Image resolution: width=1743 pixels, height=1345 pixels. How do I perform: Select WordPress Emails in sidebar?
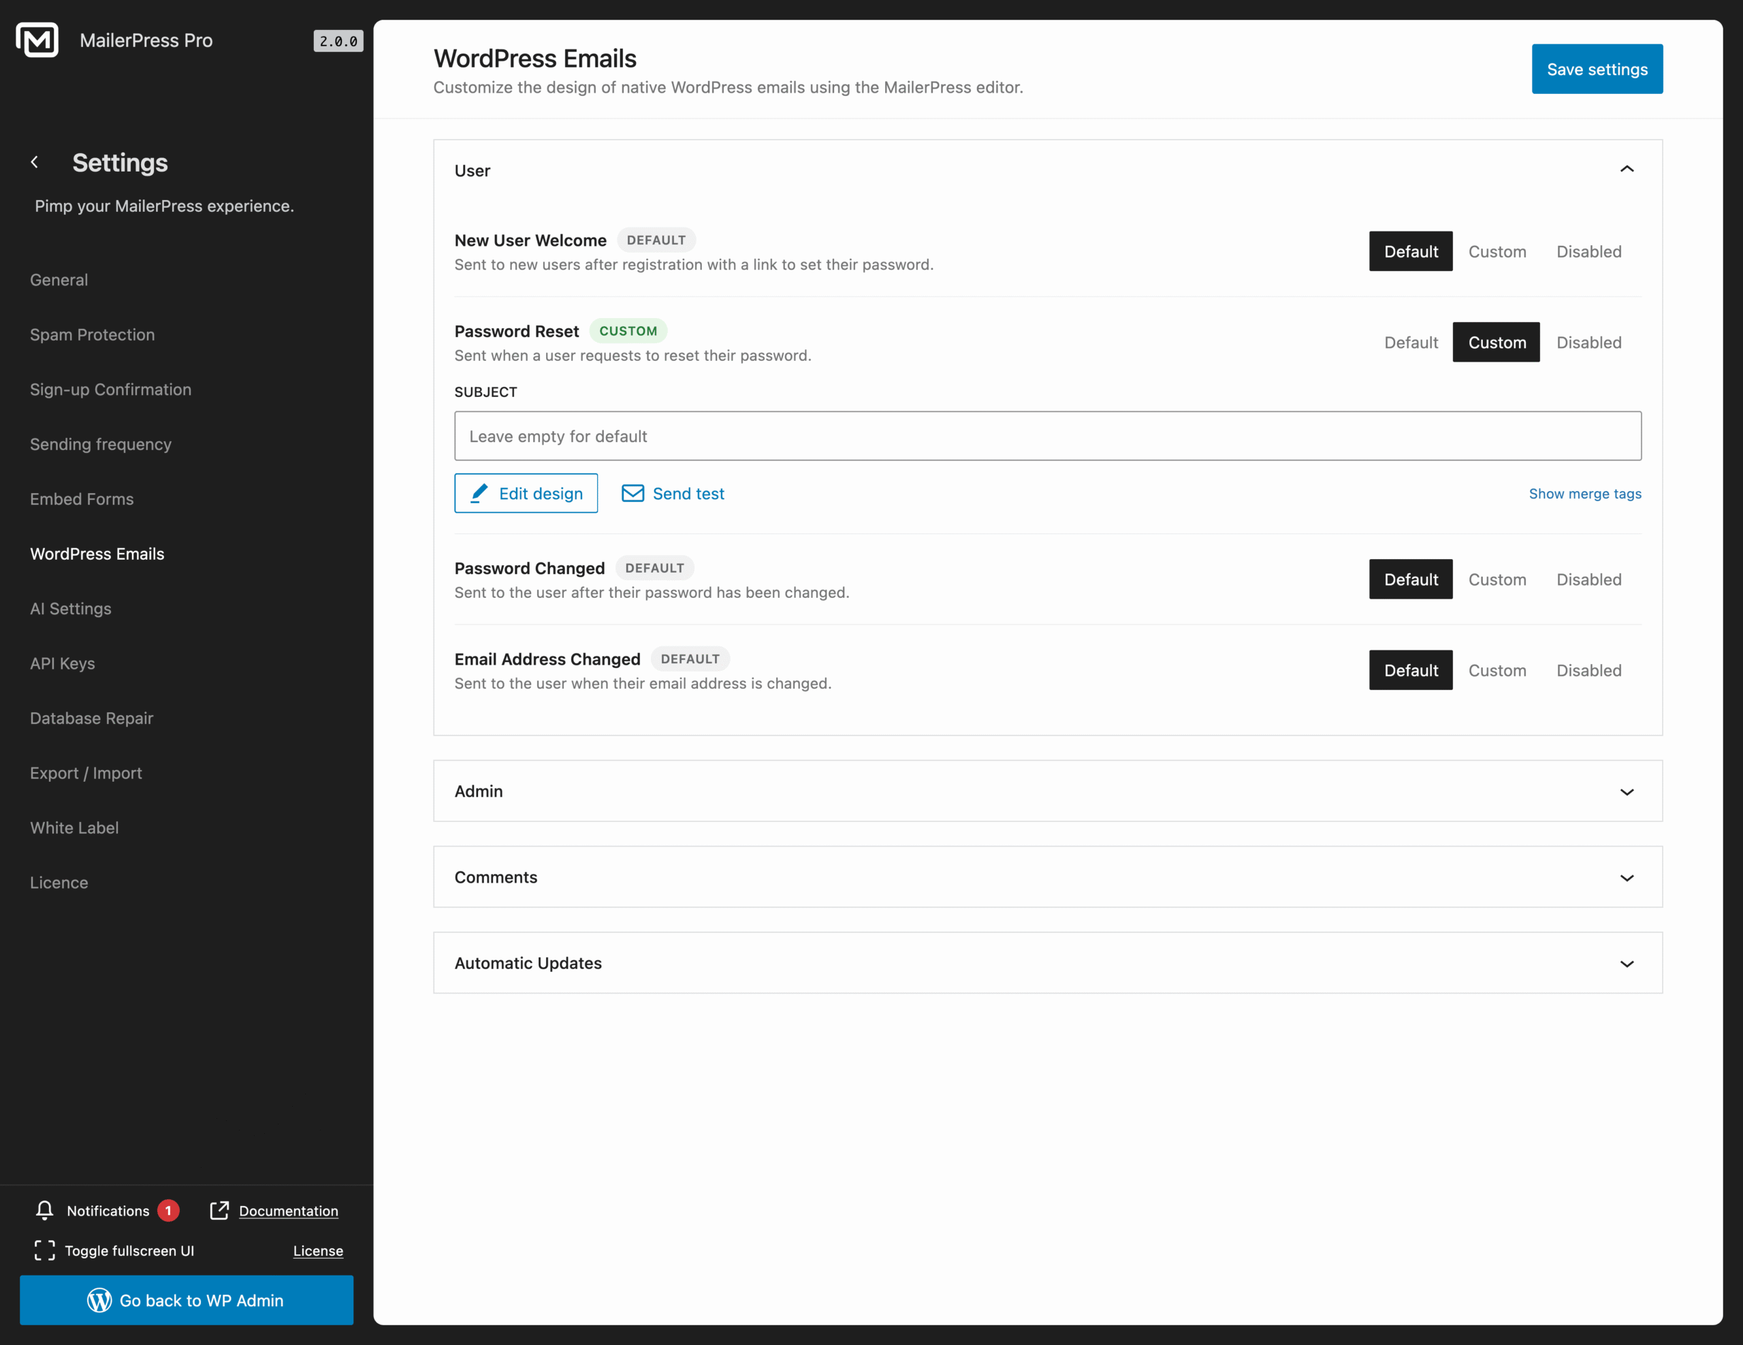point(97,554)
